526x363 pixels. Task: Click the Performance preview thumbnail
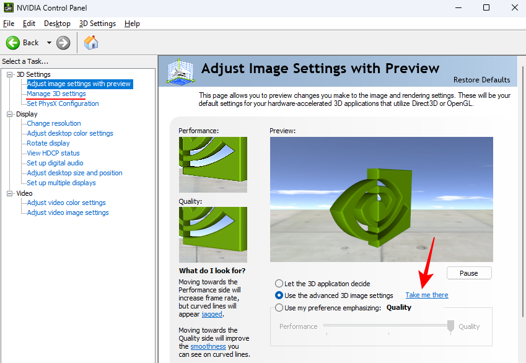(213, 164)
